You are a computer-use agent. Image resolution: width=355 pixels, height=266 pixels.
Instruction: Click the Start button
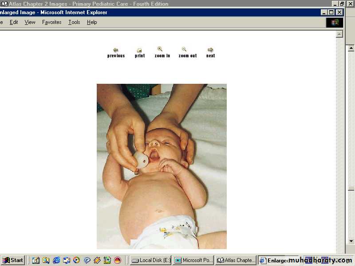[x=13, y=260]
